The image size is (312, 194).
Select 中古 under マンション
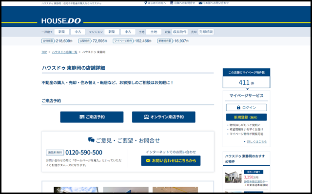128,32
